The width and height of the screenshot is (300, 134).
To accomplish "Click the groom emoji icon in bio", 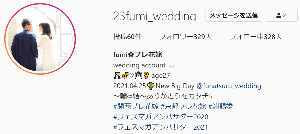I will click(117, 76).
